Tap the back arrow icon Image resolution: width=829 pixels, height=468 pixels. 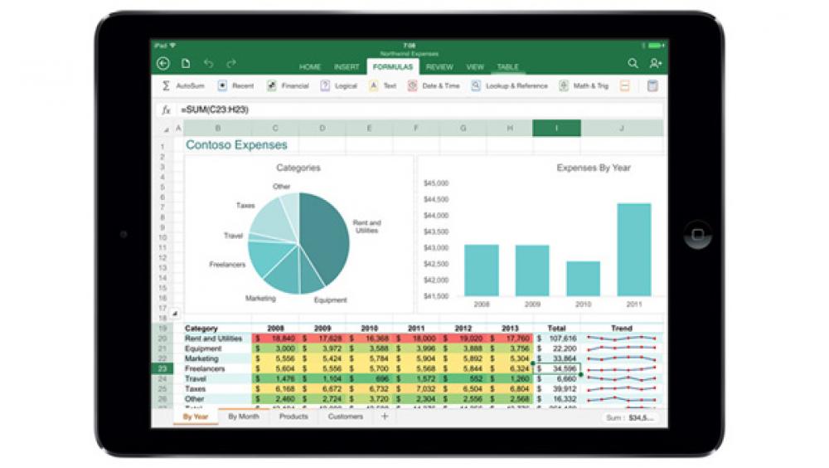163,64
